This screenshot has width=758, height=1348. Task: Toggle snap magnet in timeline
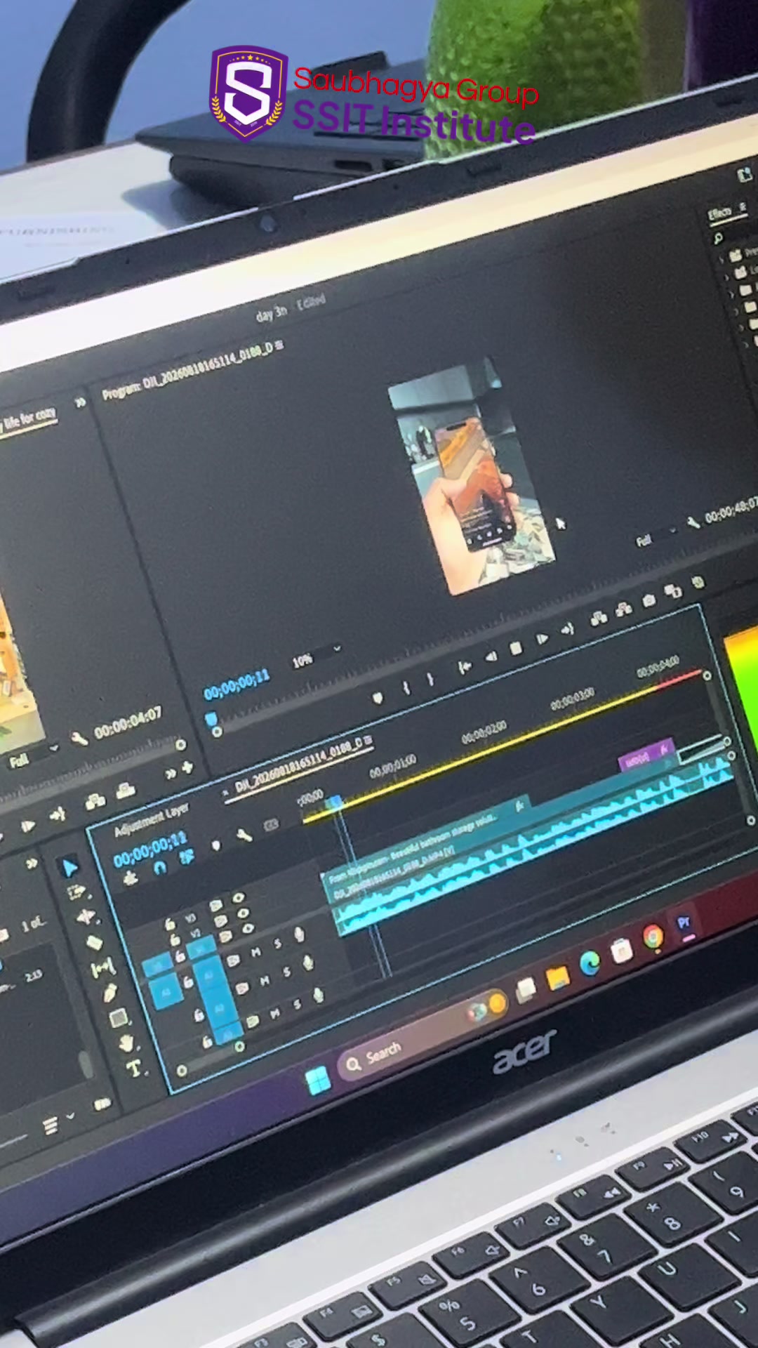[x=159, y=868]
